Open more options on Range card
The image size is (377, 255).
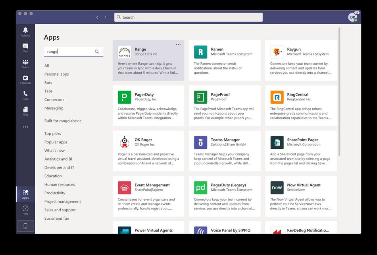coord(178,45)
